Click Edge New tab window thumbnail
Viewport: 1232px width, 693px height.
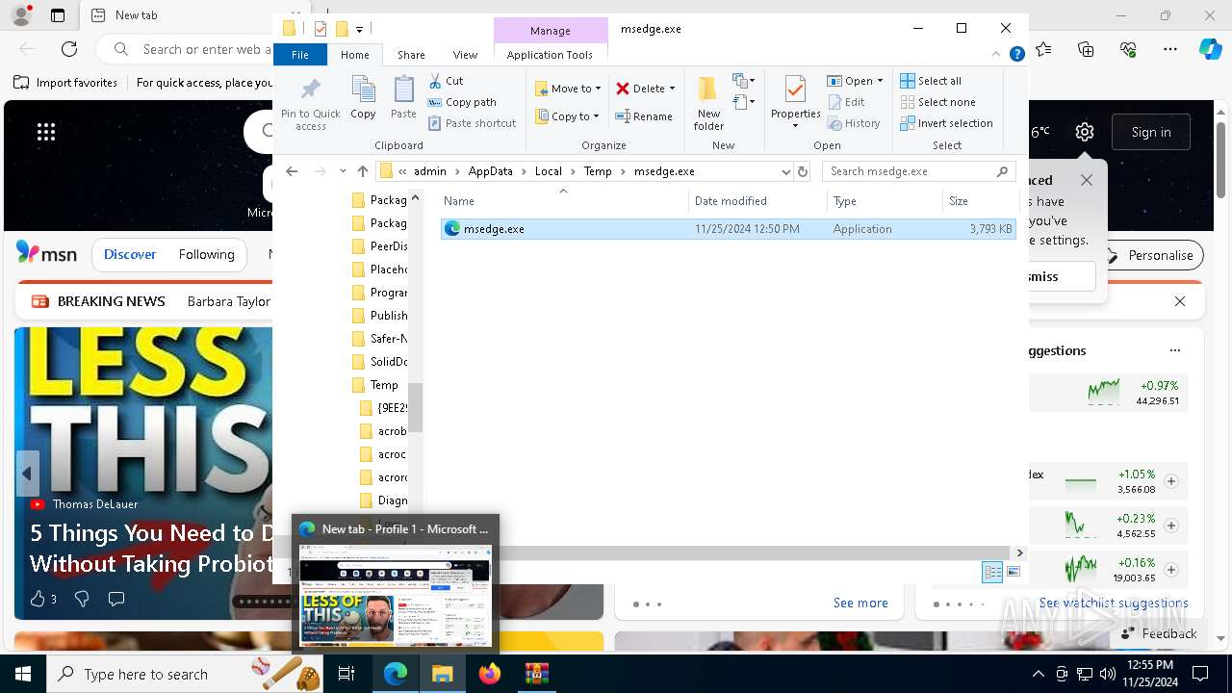tap(396, 595)
